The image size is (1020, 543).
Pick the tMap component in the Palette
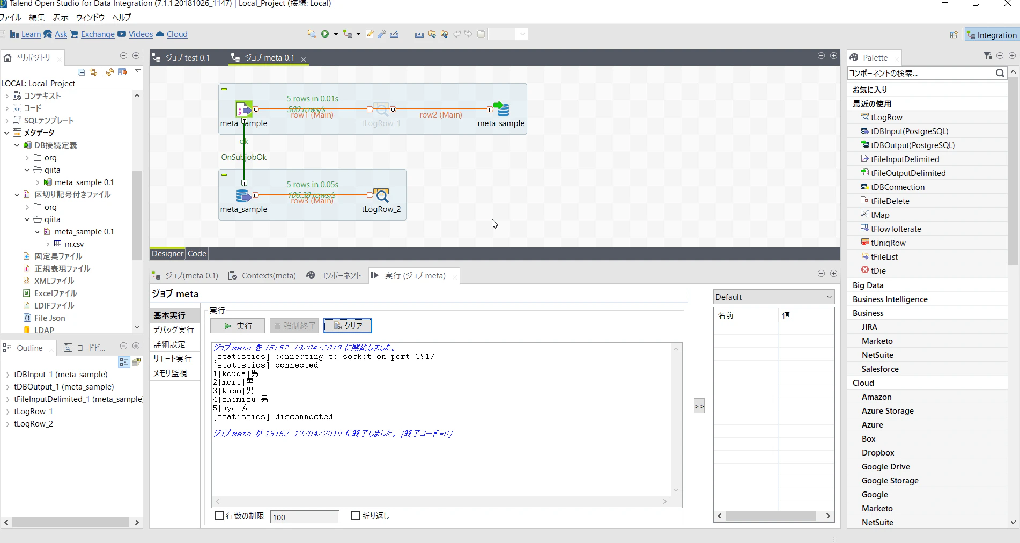pyautogui.click(x=880, y=215)
